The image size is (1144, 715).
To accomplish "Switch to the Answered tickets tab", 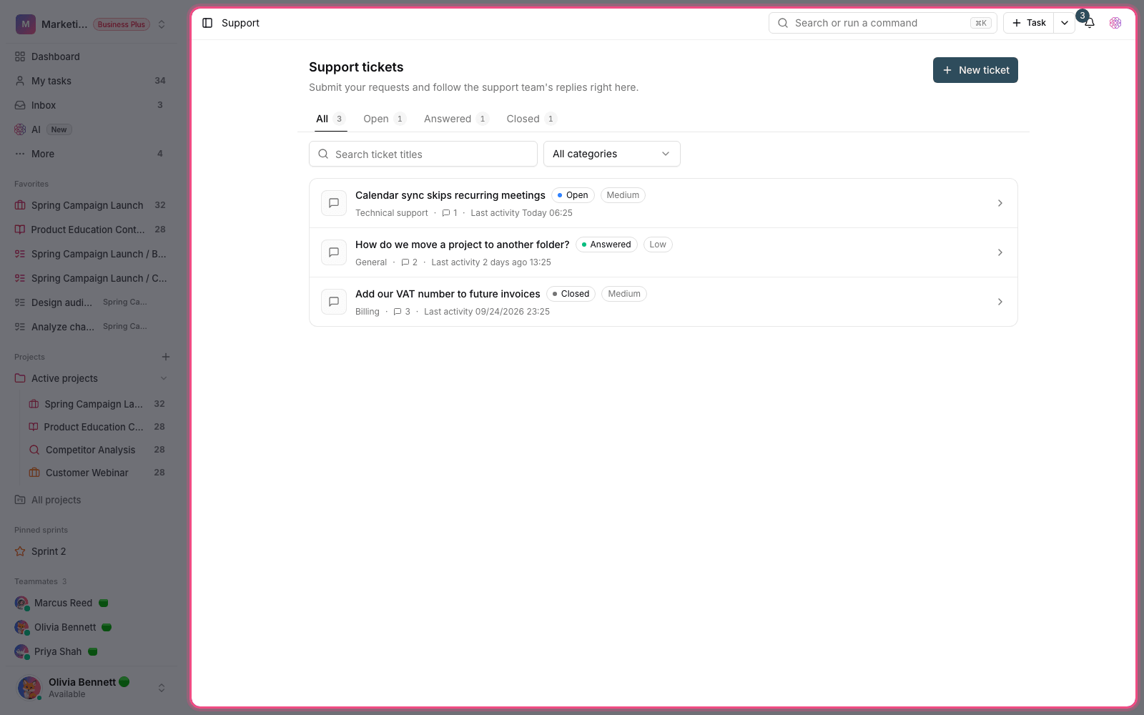I will coord(456,119).
